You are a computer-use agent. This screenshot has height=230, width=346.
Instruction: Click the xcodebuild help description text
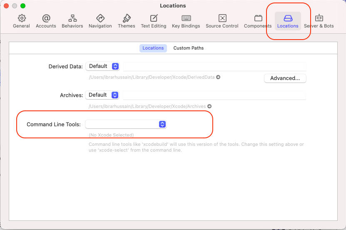point(196,147)
